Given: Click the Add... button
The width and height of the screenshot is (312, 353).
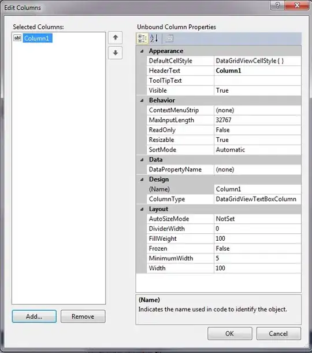Looking at the screenshot, I should pyautogui.click(x=34, y=317).
